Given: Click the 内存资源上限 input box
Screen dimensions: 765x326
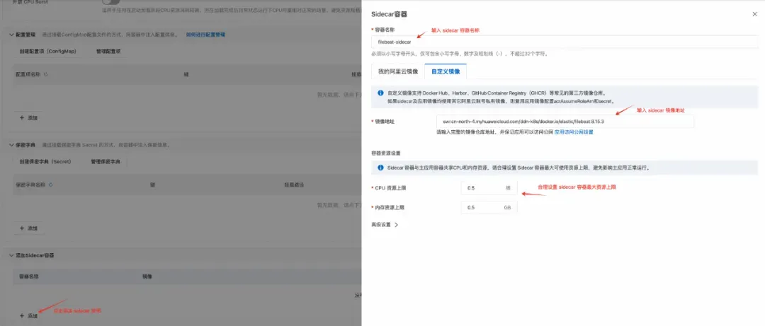Looking at the screenshot, I should coord(489,207).
